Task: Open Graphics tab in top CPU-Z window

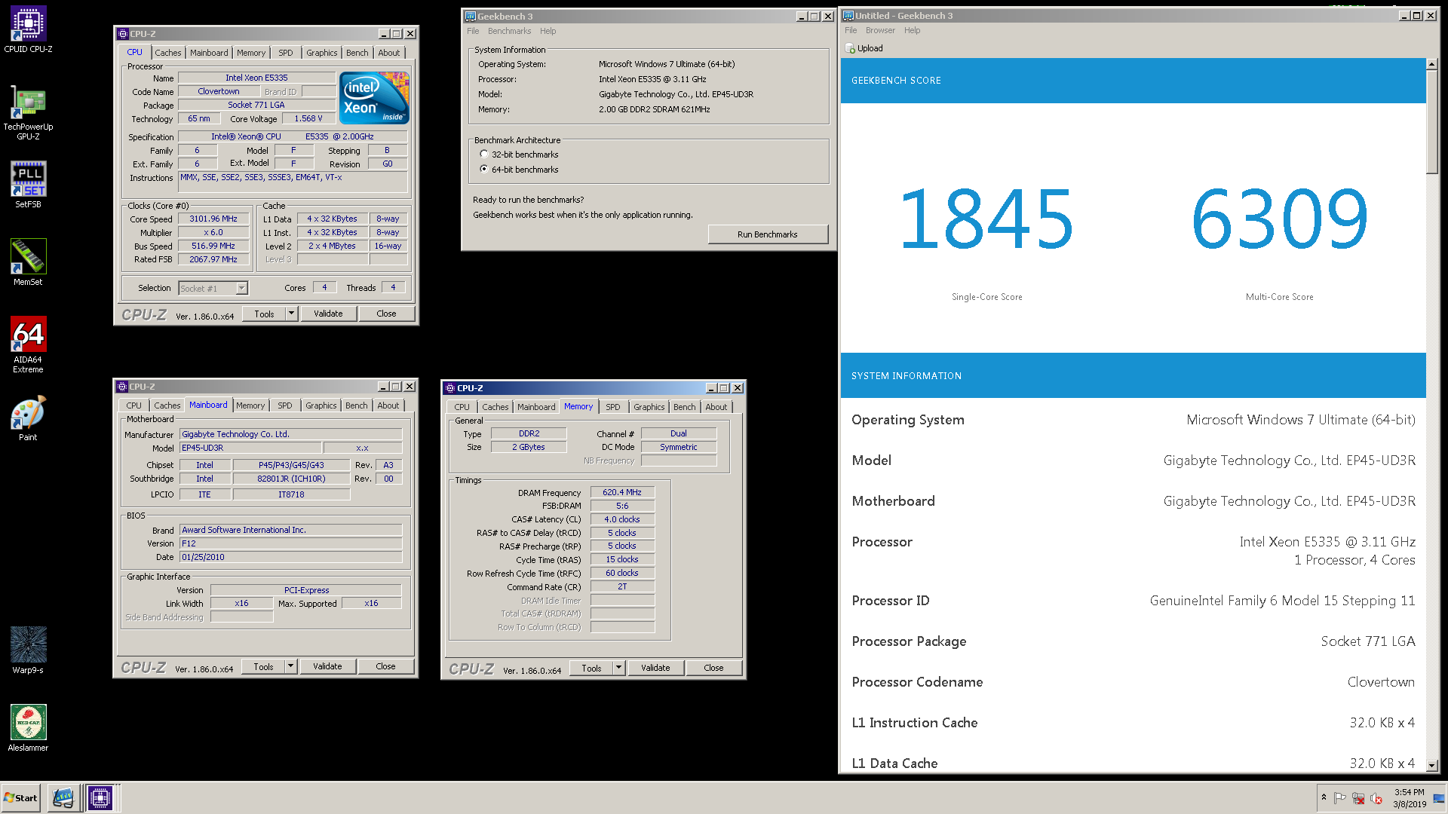Action: coord(322,53)
